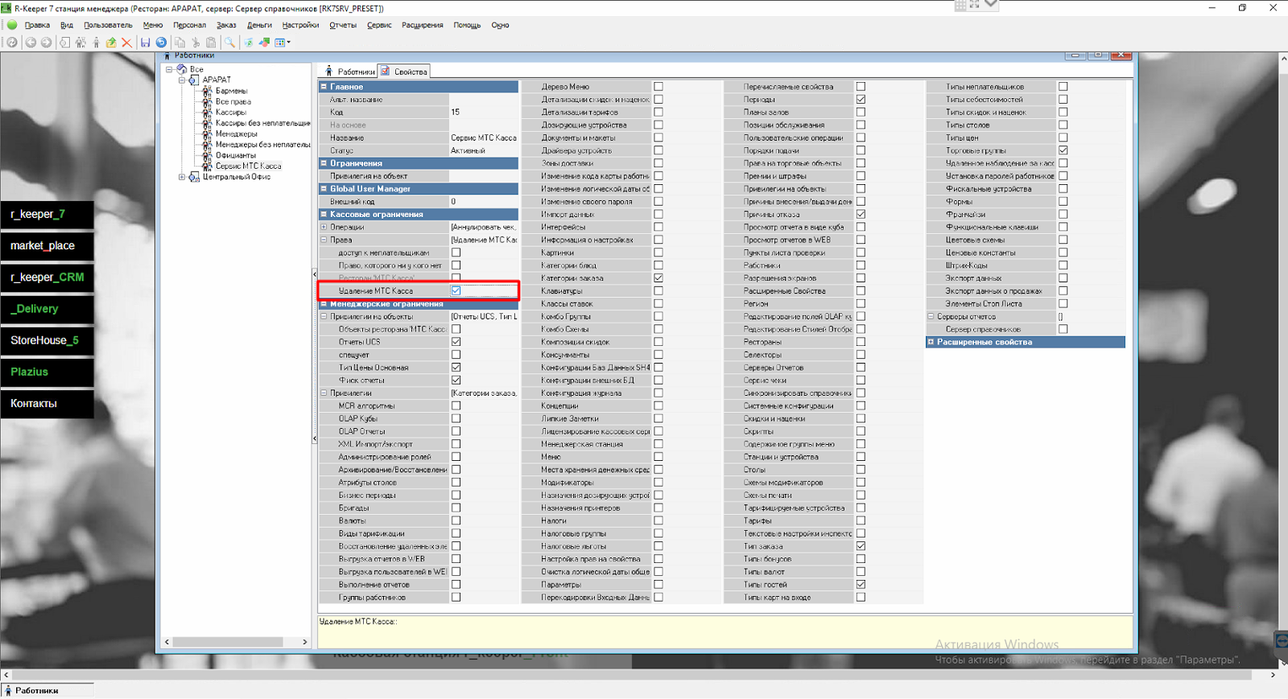Screen dimensions: 1288x699
Task: Click the single person employee toolbar icon
Action: 96,43
